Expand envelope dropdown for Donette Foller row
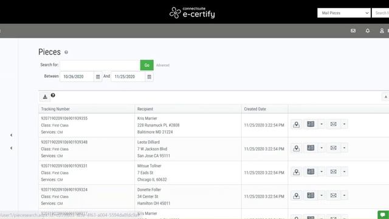The width and height of the screenshot is (389, 219). (344, 196)
